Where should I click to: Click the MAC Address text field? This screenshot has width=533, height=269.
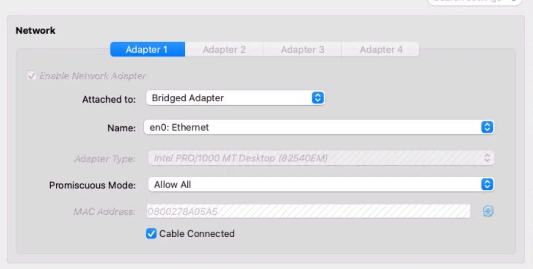click(308, 211)
